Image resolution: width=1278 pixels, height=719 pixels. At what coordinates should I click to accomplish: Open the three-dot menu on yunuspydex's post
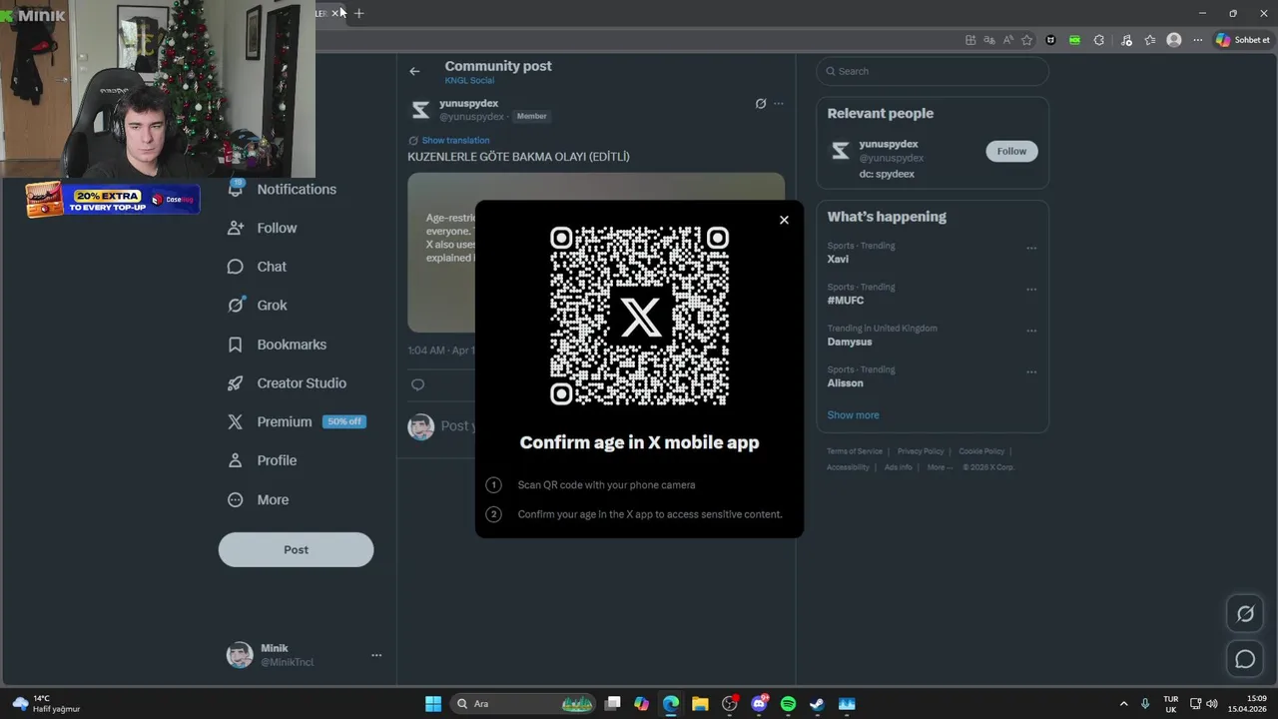click(779, 103)
